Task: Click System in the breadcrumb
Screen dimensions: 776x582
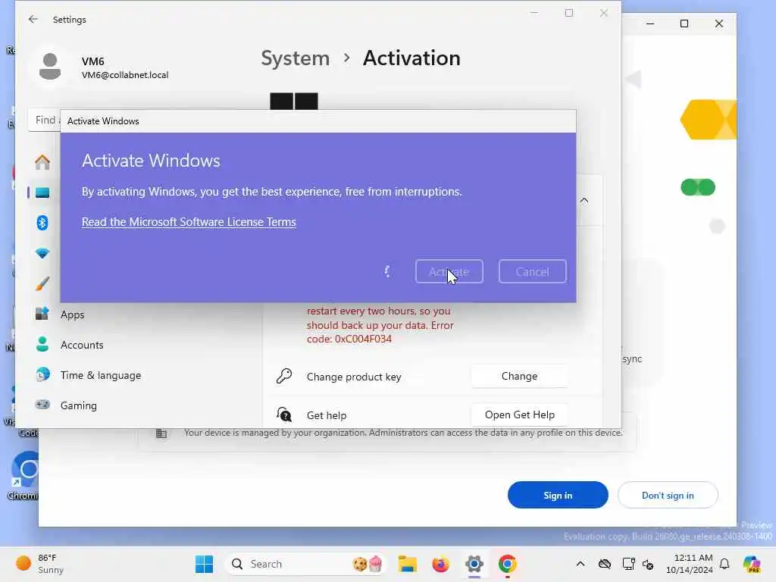Action: click(296, 58)
